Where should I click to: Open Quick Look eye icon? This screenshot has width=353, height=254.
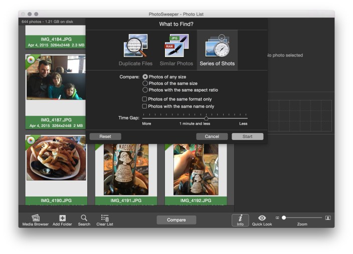262,218
